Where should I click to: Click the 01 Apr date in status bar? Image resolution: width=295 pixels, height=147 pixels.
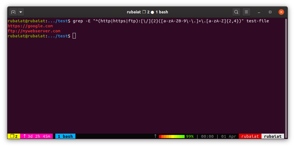pyautogui.click(x=229, y=136)
